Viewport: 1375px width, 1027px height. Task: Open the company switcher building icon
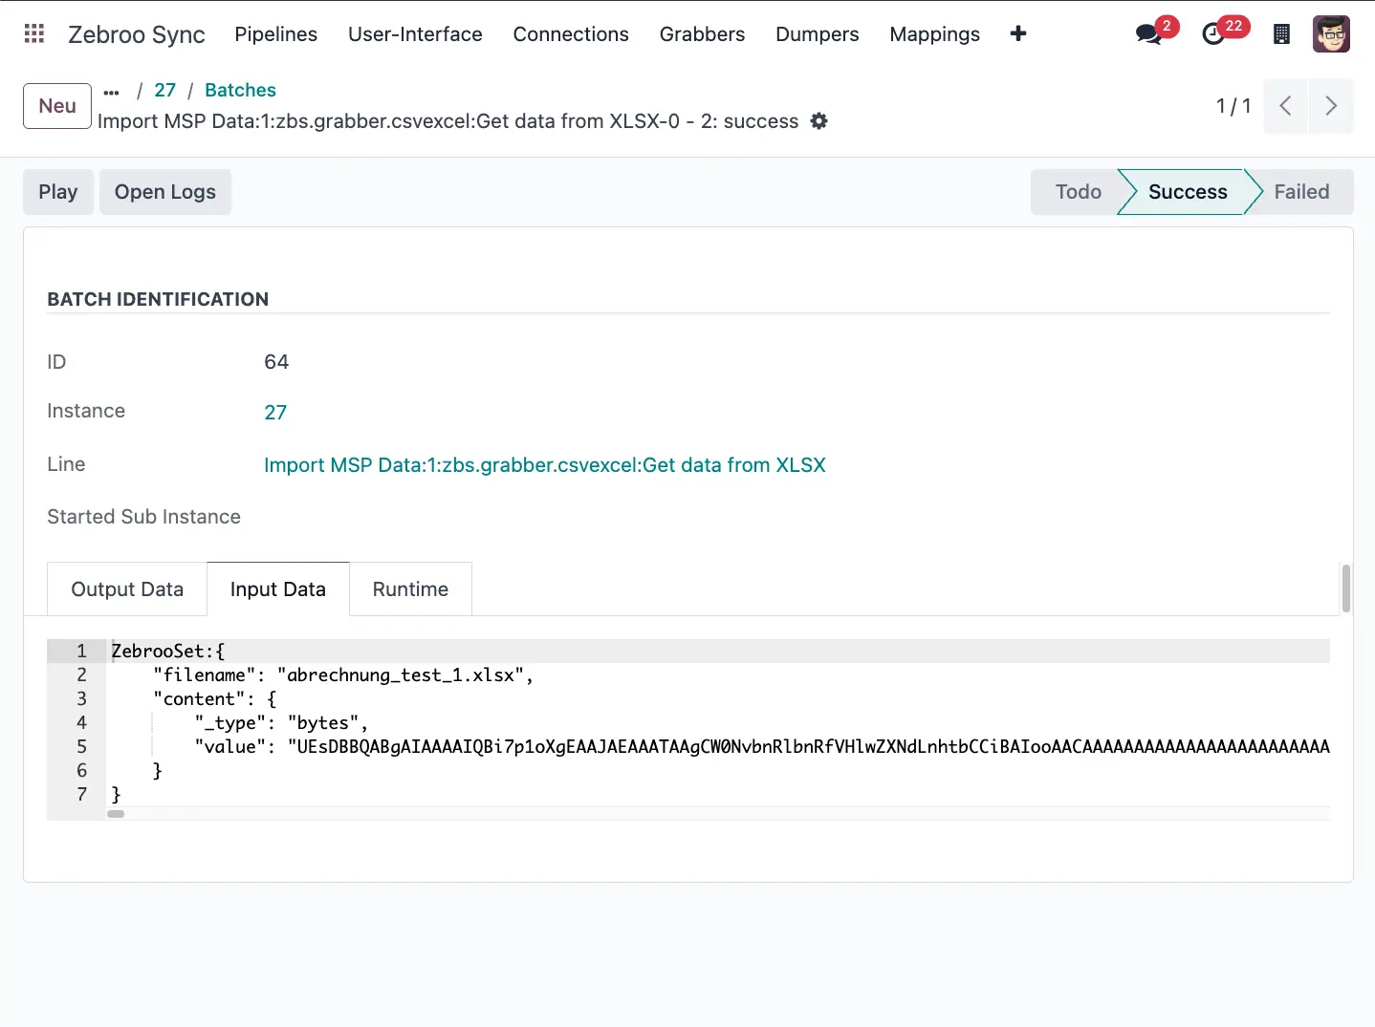[x=1282, y=34]
